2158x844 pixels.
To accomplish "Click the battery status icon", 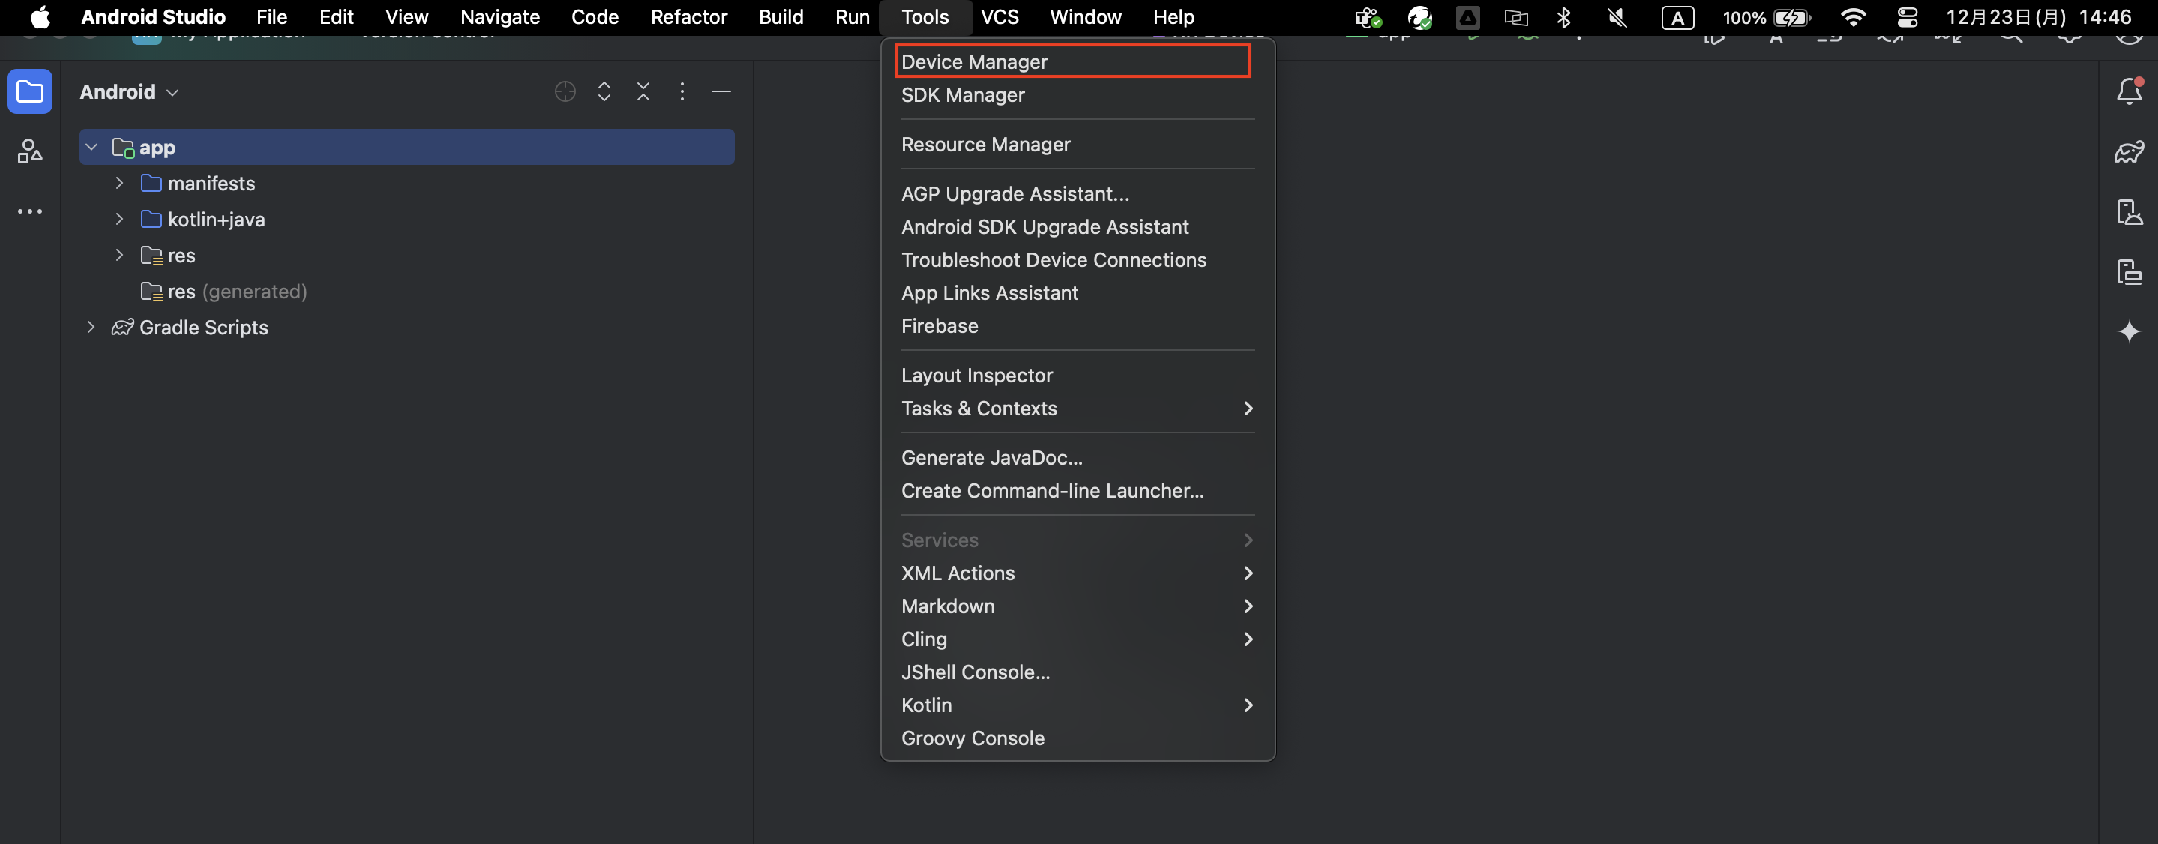I will point(1792,17).
